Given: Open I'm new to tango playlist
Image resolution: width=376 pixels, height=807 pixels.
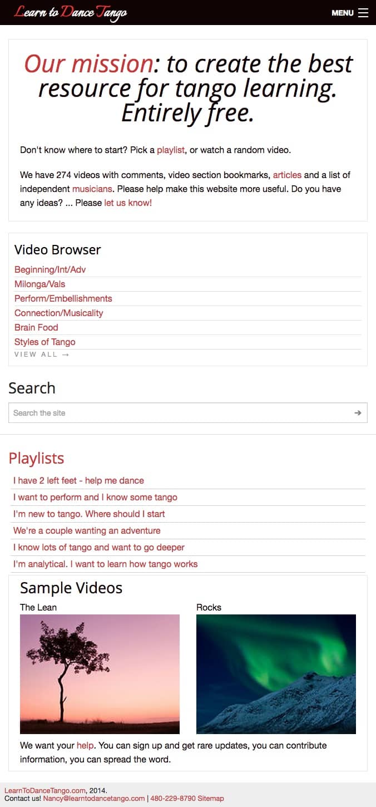Looking at the screenshot, I should [x=89, y=514].
